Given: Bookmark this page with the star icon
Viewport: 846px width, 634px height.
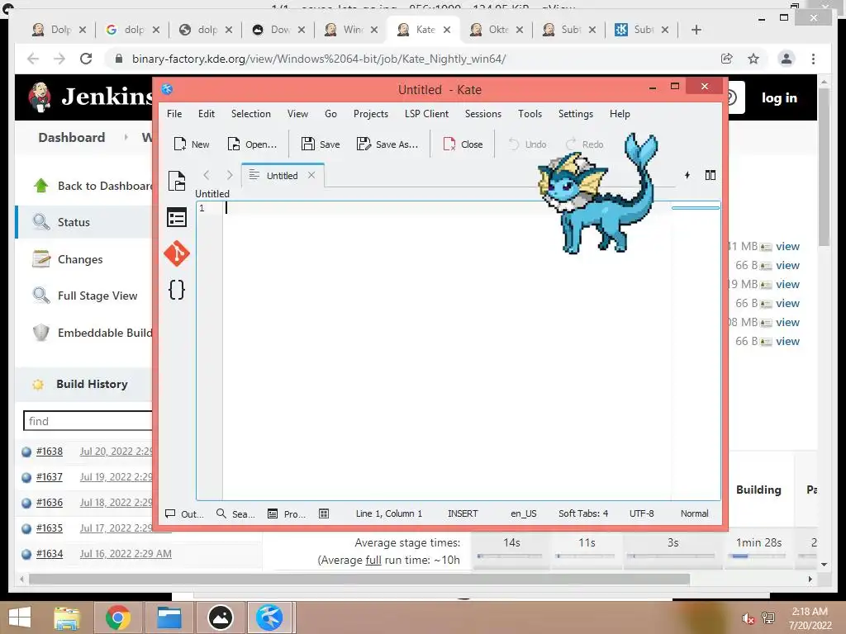Looking at the screenshot, I should [753, 59].
